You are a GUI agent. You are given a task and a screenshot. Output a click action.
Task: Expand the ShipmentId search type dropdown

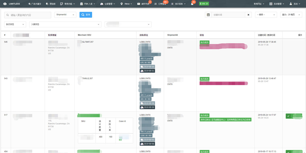tap(65, 15)
